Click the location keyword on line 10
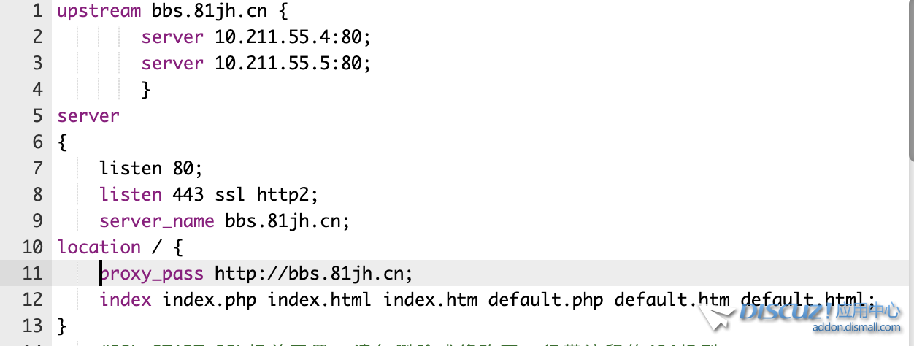 point(99,247)
